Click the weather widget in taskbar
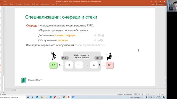Screen dimensions: 177x99 [135, 97]
